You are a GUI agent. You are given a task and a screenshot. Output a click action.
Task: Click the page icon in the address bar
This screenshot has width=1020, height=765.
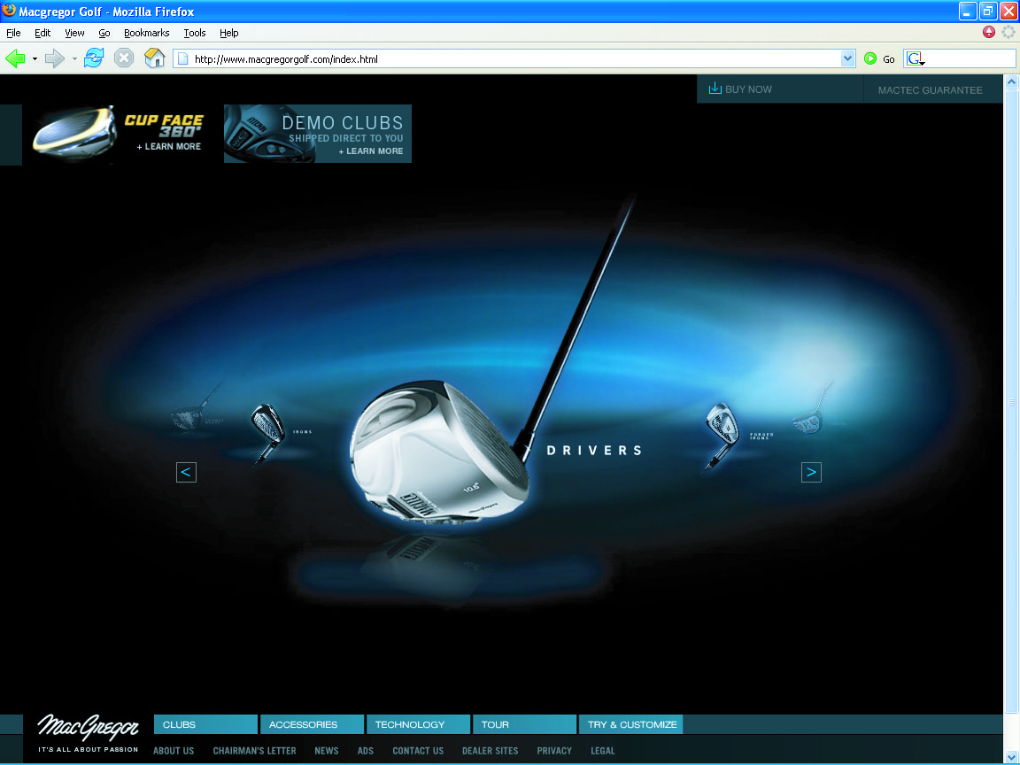pyautogui.click(x=182, y=58)
